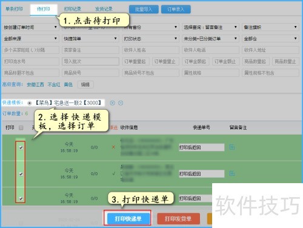Open the 选择查询:留言备注 dropdown

coord(210,27)
